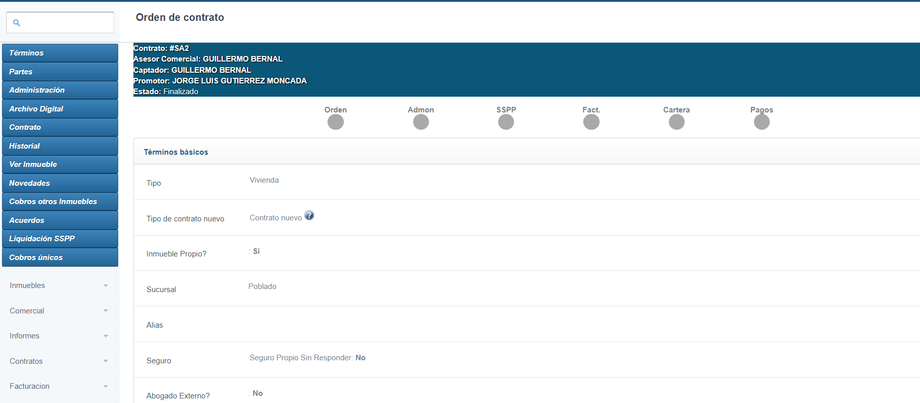Click the 'Estado: Finalizado' status text
The image size is (920, 403).
click(x=166, y=92)
